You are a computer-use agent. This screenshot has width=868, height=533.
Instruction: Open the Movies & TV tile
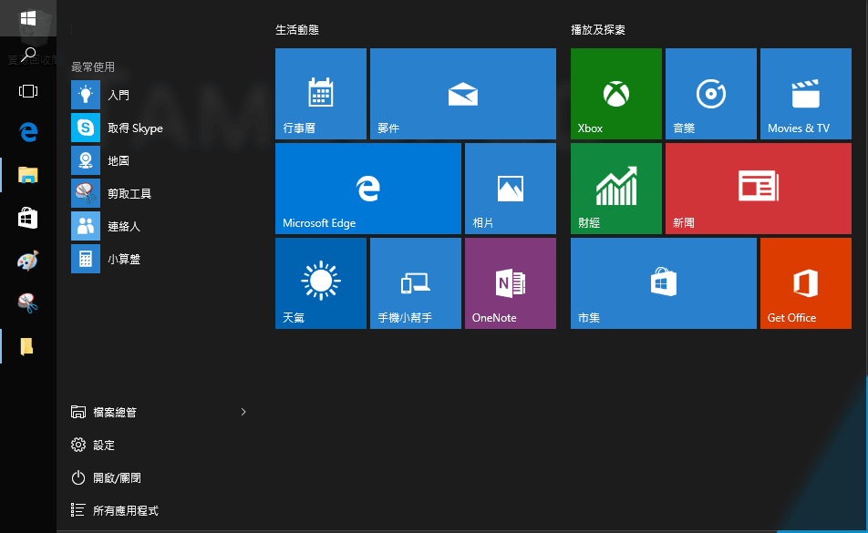click(x=806, y=94)
